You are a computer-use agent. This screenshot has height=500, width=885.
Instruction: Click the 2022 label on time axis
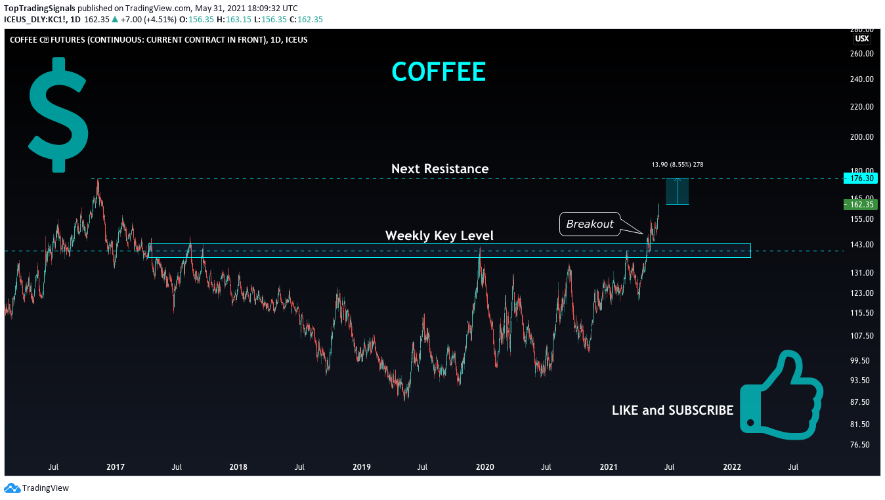tap(732, 467)
